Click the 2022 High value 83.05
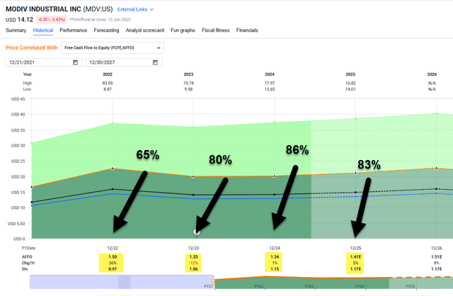 108,83
